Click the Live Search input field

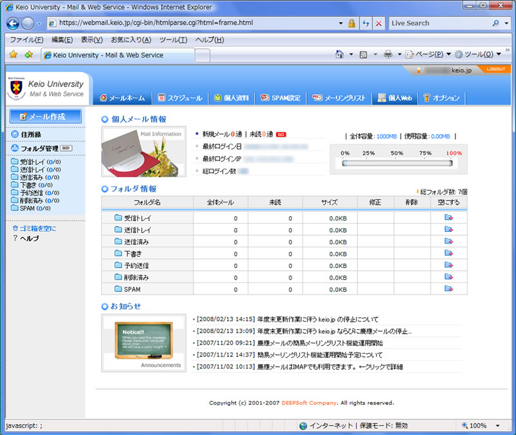point(439,23)
